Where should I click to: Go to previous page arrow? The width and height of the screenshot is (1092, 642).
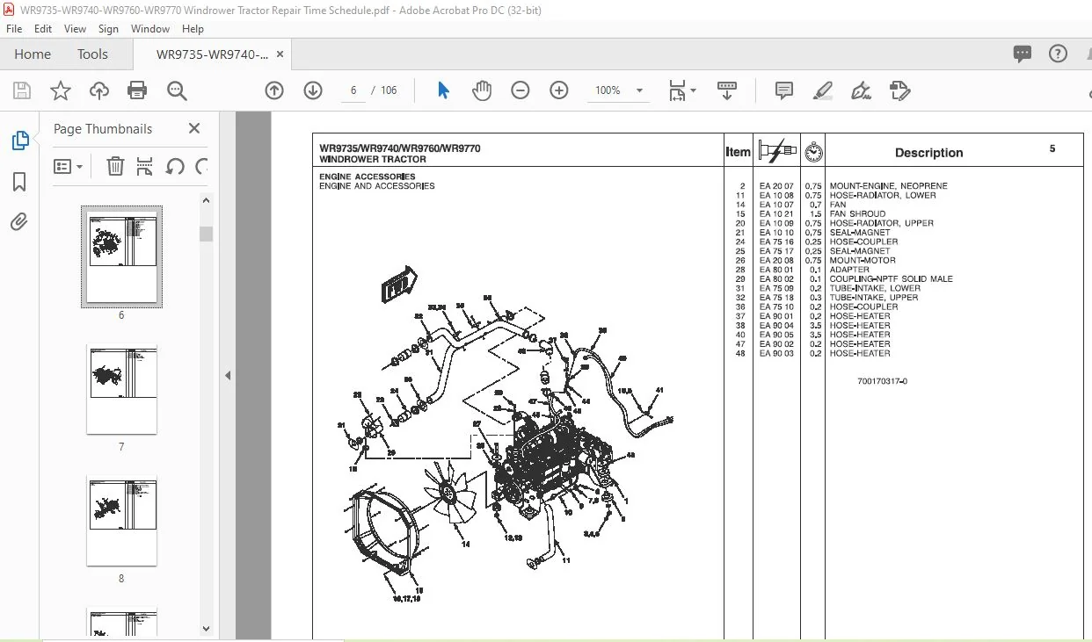[274, 90]
